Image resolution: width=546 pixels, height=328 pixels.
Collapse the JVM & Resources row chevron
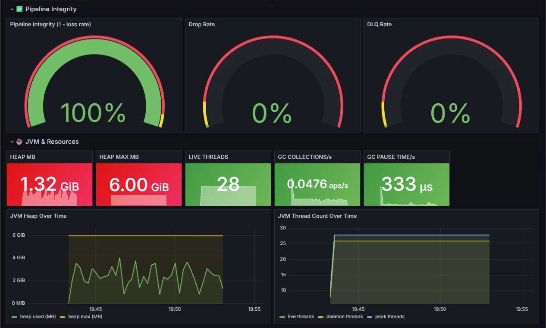coord(12,142)
